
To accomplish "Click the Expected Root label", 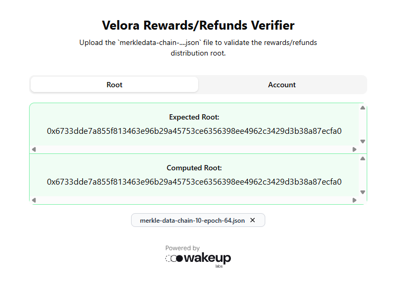I will pyautogui.click(x=194, y=117).
